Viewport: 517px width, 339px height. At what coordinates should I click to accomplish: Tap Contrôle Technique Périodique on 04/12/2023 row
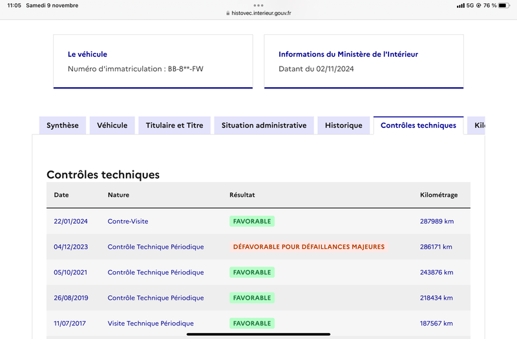156,247
